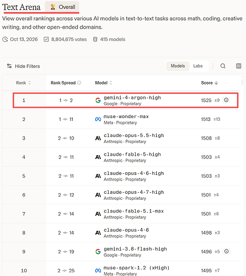
Task: Click the rank spread 2 to 12 value
Action: pos(66,195)
